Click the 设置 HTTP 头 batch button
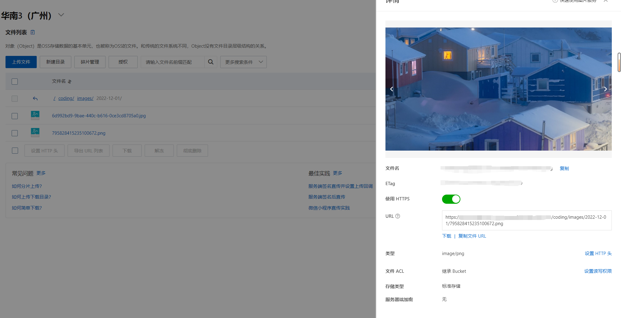Image resolution: width=621 pixels, height=318 pixels. (44, 151)
